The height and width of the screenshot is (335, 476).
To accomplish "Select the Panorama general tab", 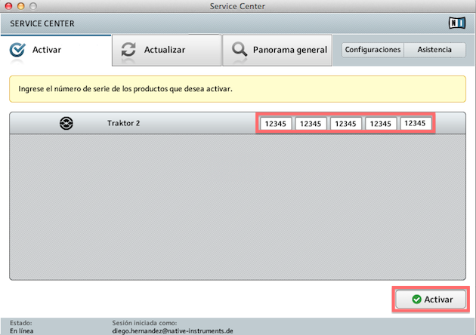I will [290, 51].
